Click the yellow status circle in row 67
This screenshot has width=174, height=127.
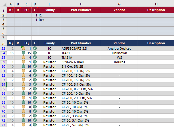click(x=23, y=98)
